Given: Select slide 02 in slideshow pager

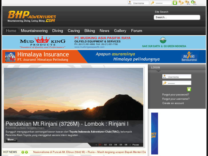Looking at the screenshot, I should [105, 145].
